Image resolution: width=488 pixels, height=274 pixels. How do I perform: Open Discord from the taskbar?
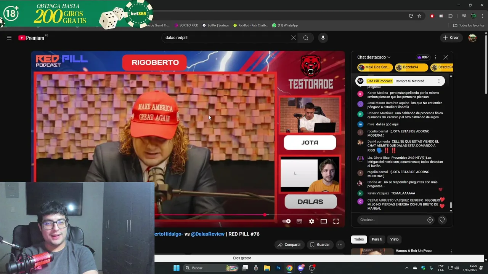point(301,268)
